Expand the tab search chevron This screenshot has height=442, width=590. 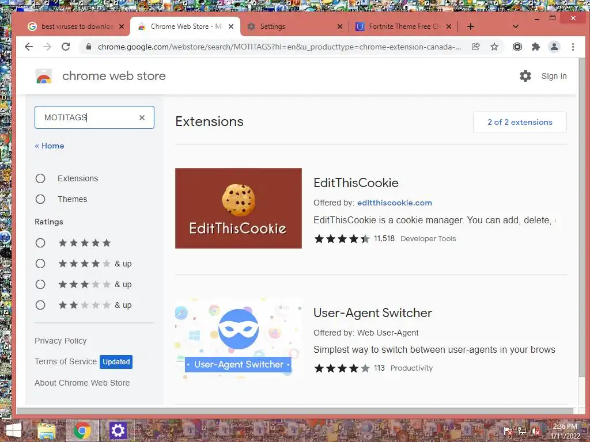tap(516, 26)
